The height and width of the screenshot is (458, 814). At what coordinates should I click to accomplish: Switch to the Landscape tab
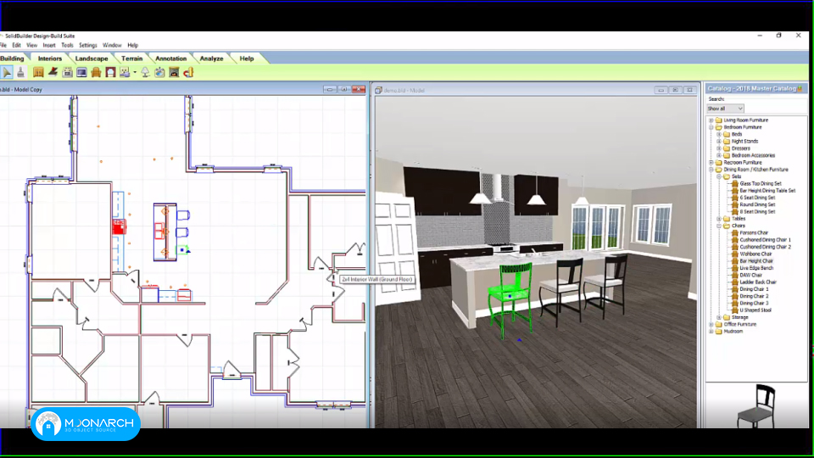tap(92, 59)
